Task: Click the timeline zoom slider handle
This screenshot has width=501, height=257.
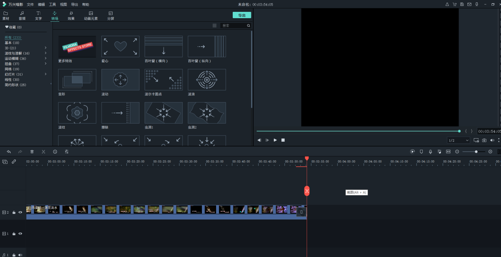Action: pos(476,152)
